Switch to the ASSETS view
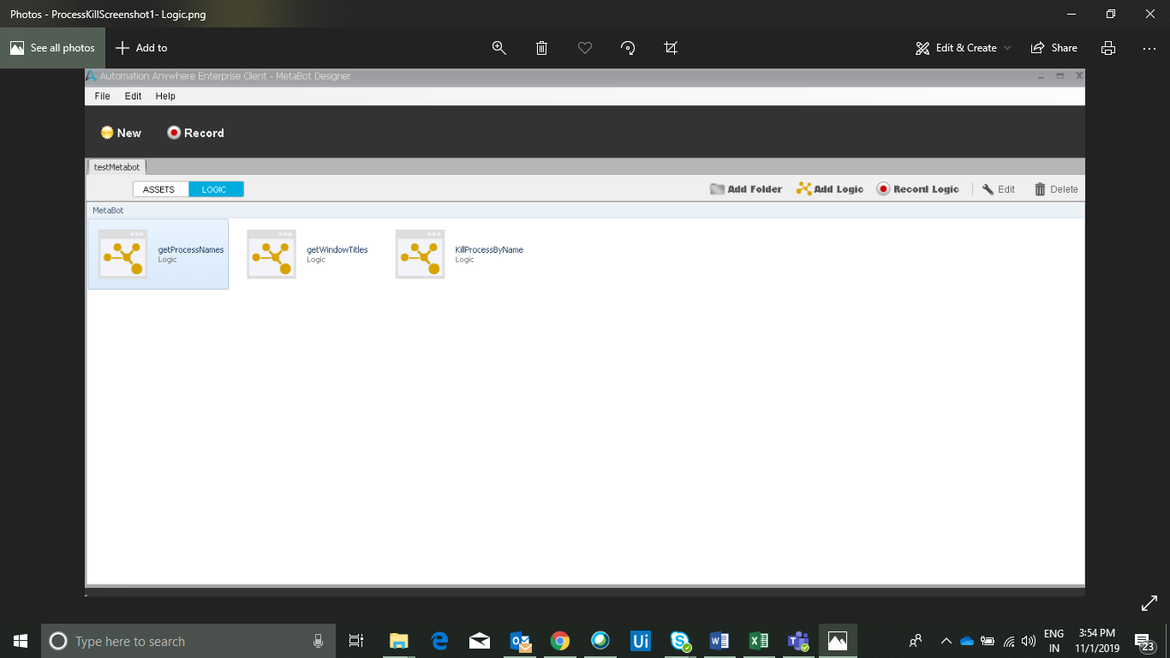This screenshot has height=658, width=1170. tap(160, 189)
